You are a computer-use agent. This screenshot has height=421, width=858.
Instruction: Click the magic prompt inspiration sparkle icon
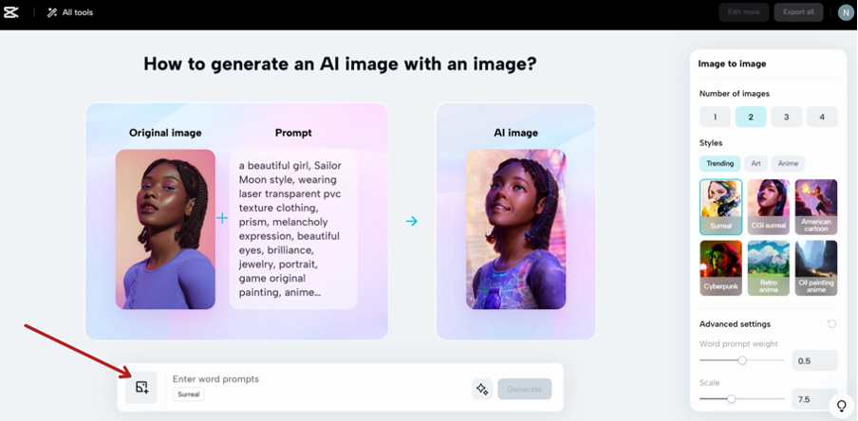(x=482, y=389)
